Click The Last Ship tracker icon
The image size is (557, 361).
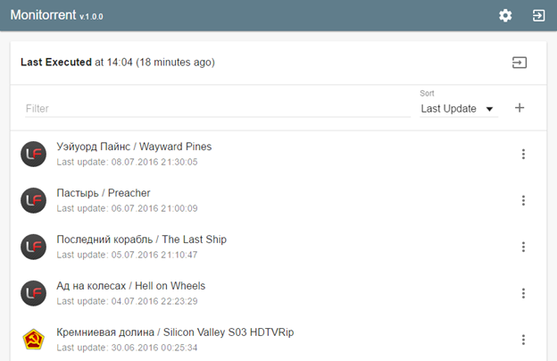click(33, 247)
